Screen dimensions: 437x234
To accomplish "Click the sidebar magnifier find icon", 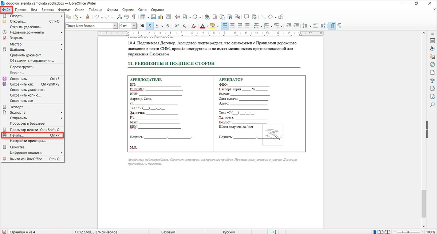I will click(x=433, y=105).
